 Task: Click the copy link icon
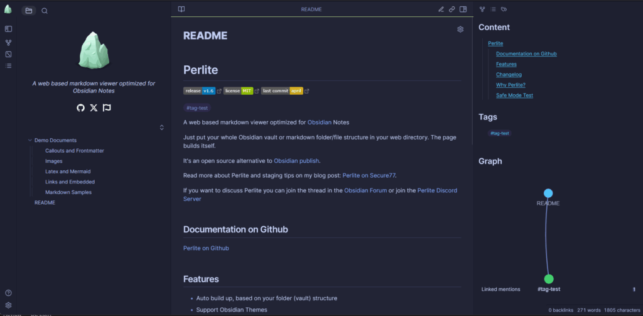pyautogui.click(x=451, y=9)
